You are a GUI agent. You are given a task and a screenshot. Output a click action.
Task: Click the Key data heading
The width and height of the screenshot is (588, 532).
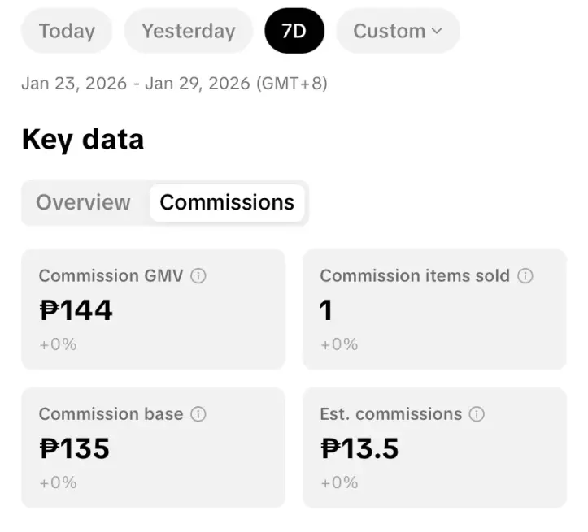[x=83, y=140]
